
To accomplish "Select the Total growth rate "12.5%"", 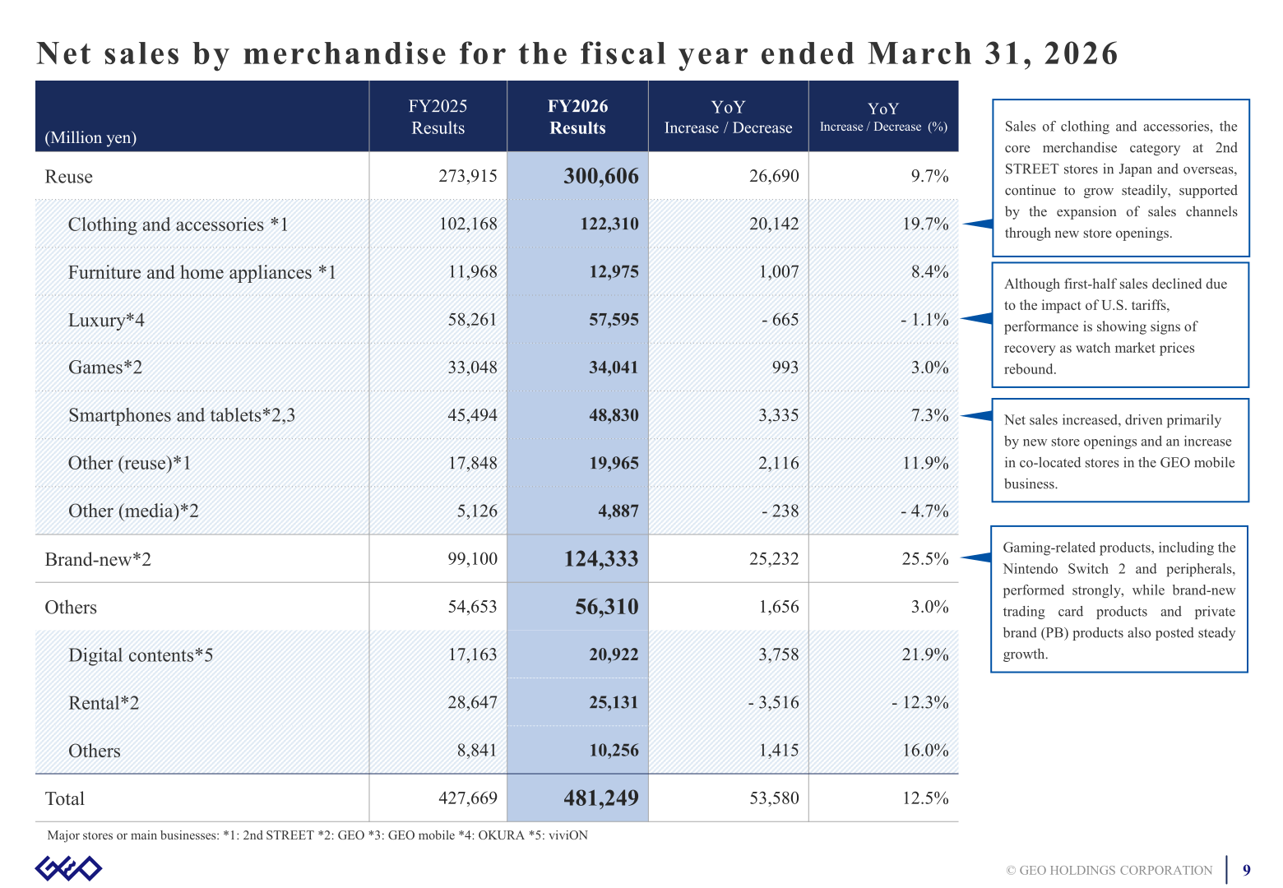I will point(925,798).
